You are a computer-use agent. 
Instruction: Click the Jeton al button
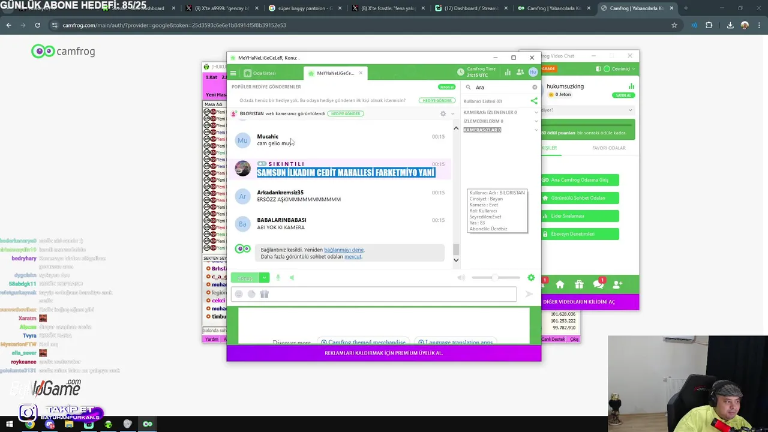tap(446, 87)
